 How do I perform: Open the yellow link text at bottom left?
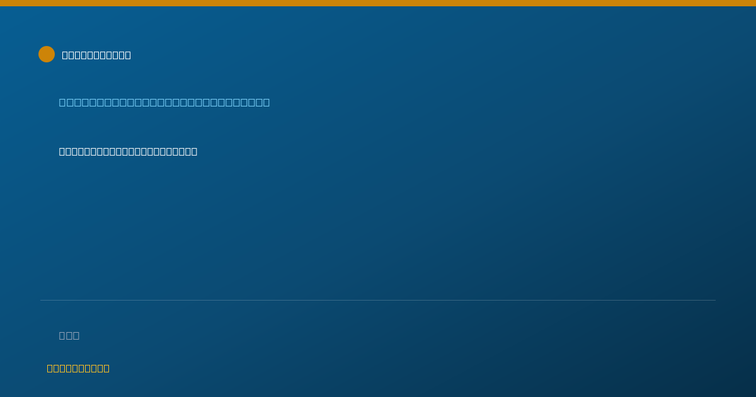tap(78, 368)
